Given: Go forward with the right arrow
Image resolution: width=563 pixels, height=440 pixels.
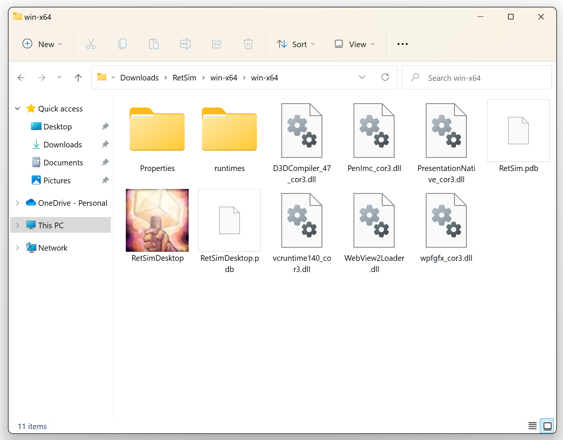Looking at the screenshot, I should tap(42, 77).
